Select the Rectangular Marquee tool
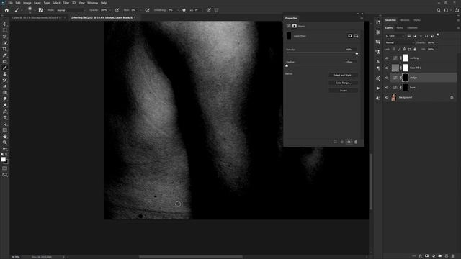This screenshot has width=461, height=259. click(5, 30)
